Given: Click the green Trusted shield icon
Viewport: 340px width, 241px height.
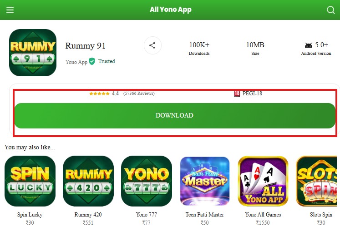Looking at the screenshot, I should [92, 61].
